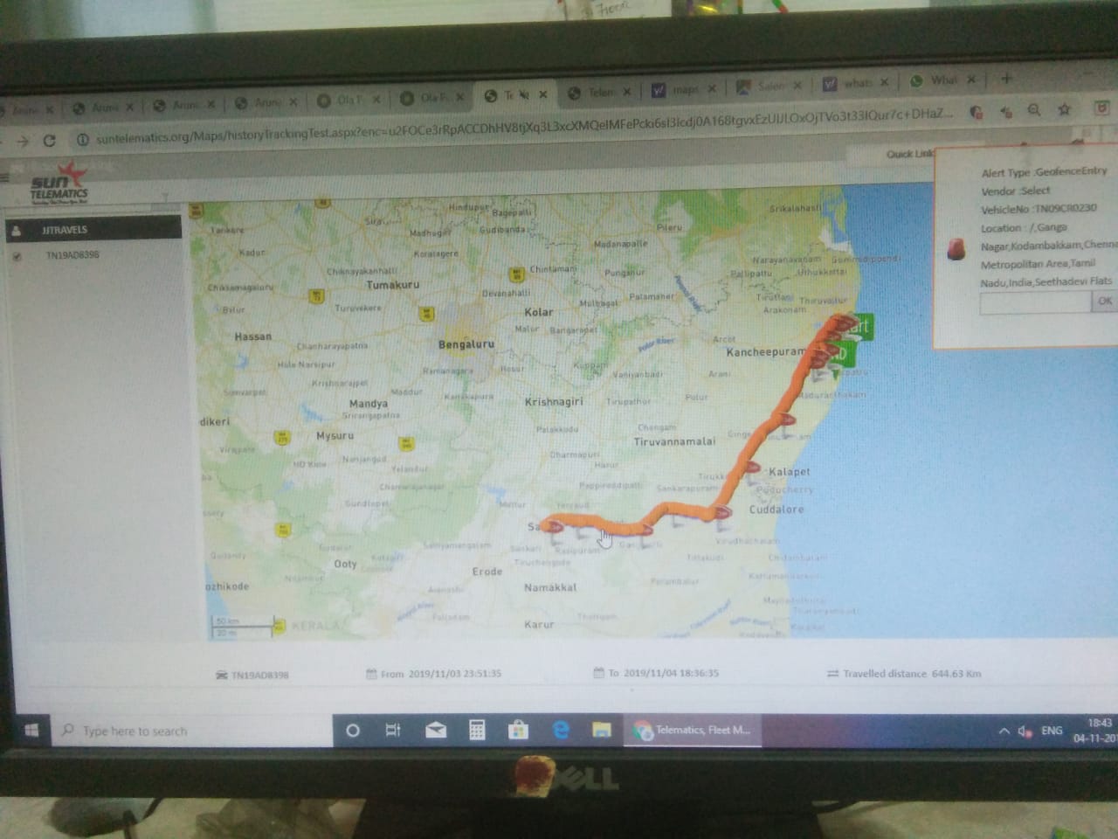Open the Quick Link dropdown

[x=908, y=154]
